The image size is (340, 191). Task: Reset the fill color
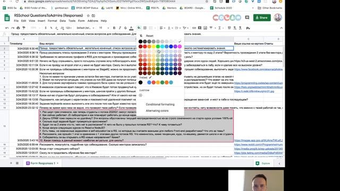coord(150,36)
